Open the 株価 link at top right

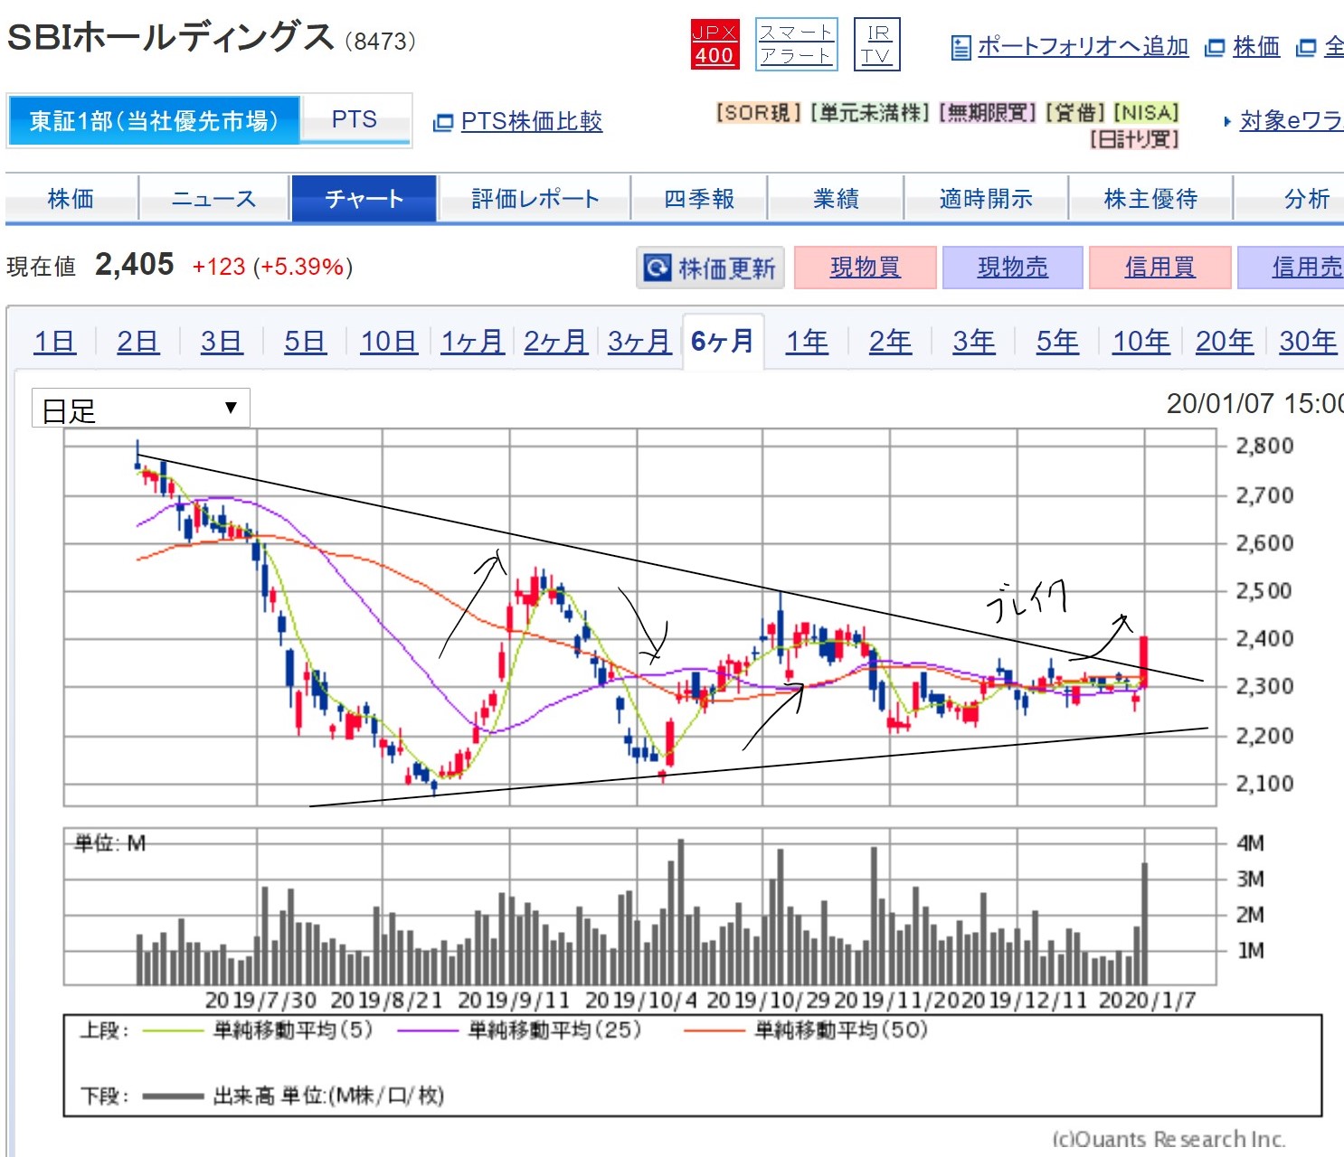pyautogui.click(x=1256, y=46)
